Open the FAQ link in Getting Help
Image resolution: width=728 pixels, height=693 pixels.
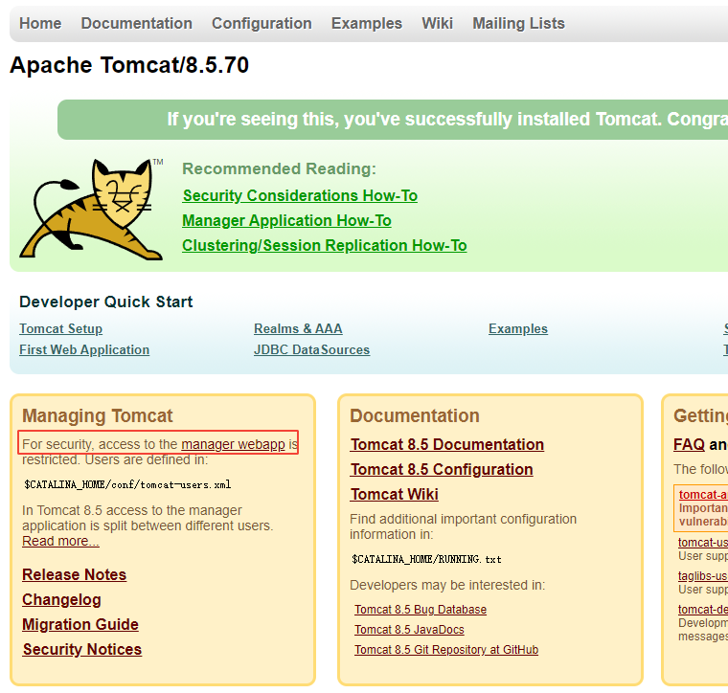click(x=689, y=444)
